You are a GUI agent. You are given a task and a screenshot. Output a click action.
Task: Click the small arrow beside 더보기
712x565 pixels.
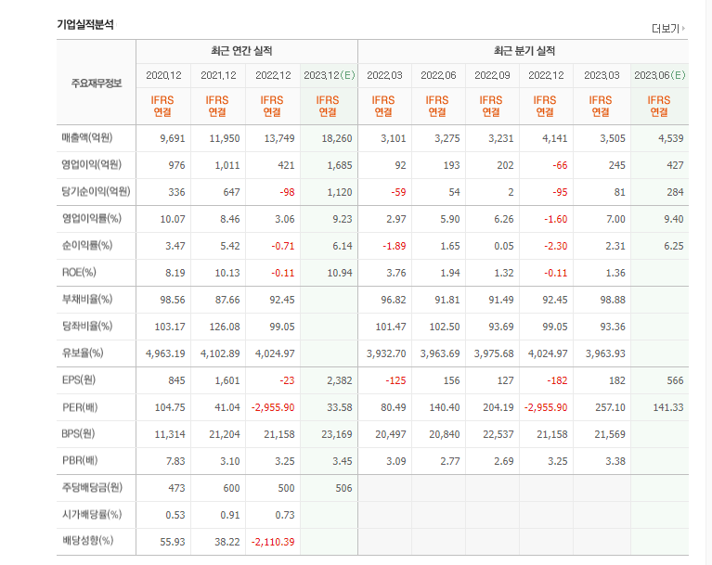tap(683, 29)
